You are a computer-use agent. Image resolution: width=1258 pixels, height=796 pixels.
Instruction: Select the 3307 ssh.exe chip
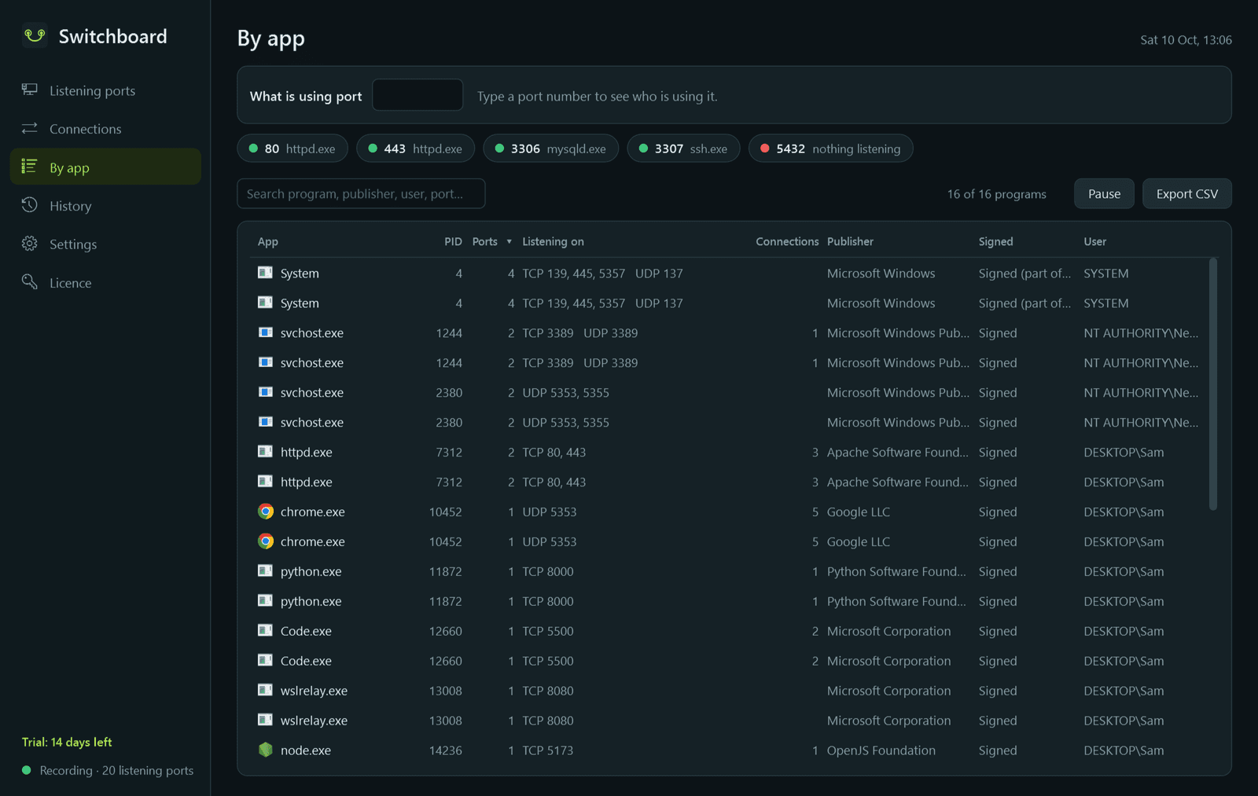683,149
